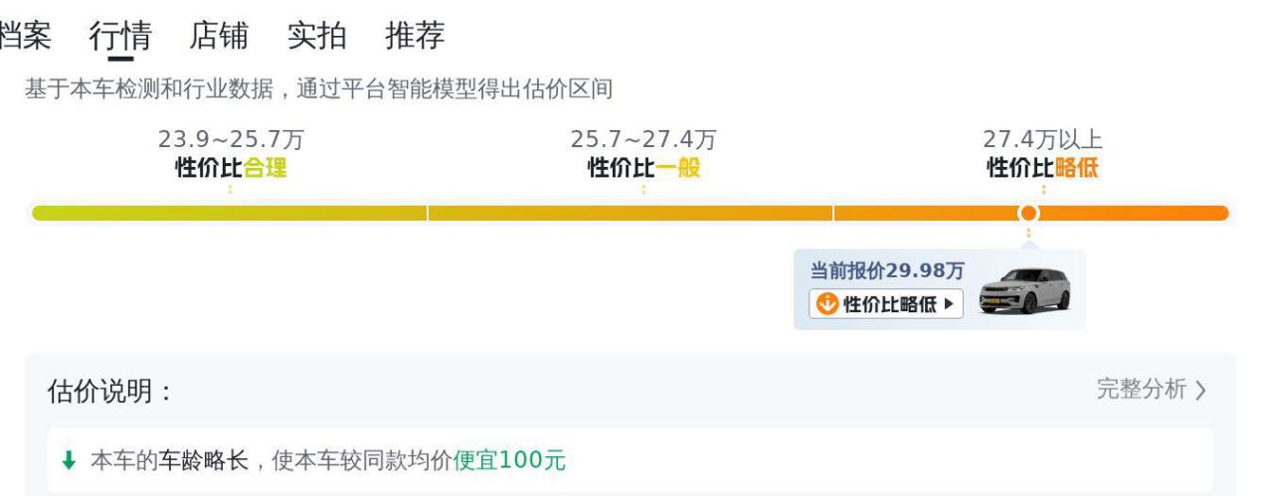Click the white circular marker on price bar

[x=1028, y=213]
